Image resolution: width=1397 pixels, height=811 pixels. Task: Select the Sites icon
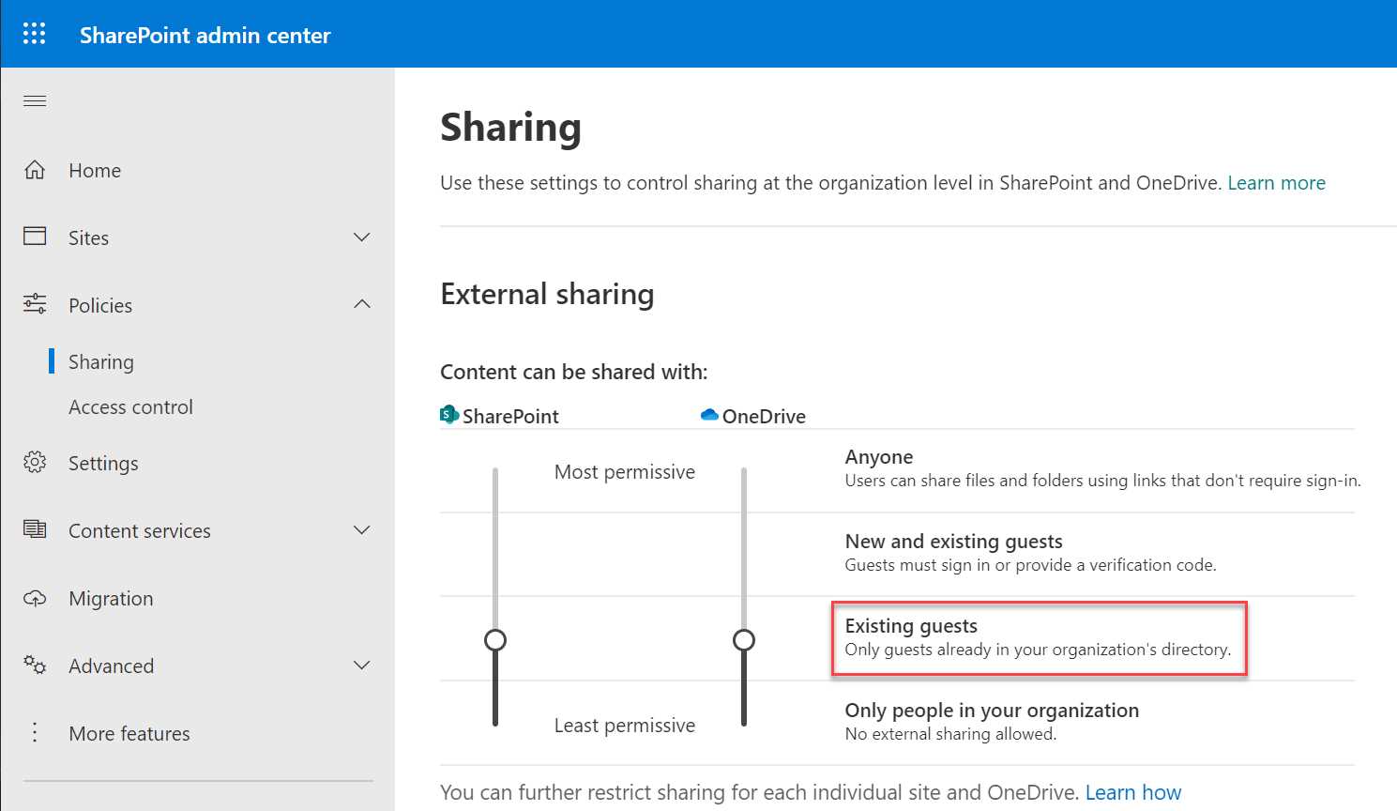click(x=34, y=237)
